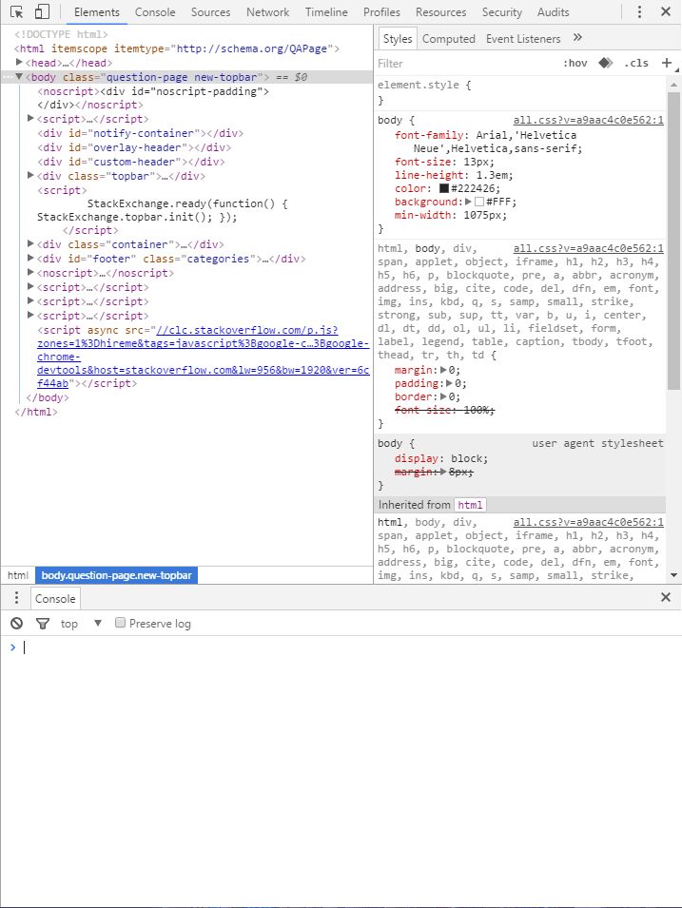682x908 pixels.
Task: Expand the padding property value arrow
Action: tap(449, 383)
